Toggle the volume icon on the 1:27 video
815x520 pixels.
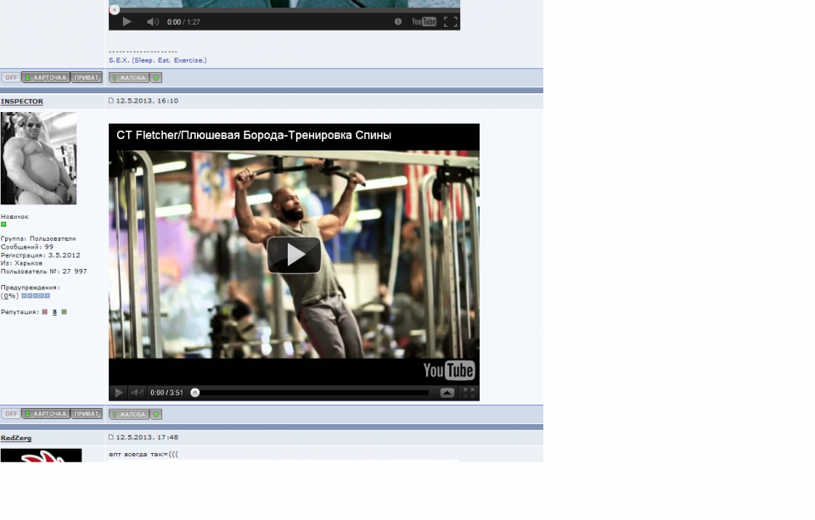[152, 22]
